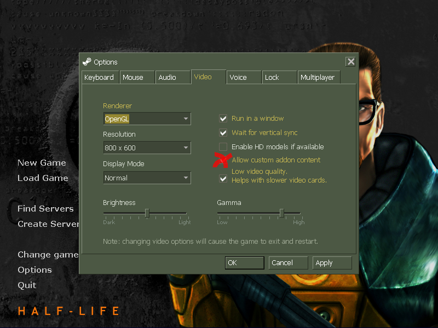Open Find Servers in main menu

pyautogui.click(x=45, y=208)
